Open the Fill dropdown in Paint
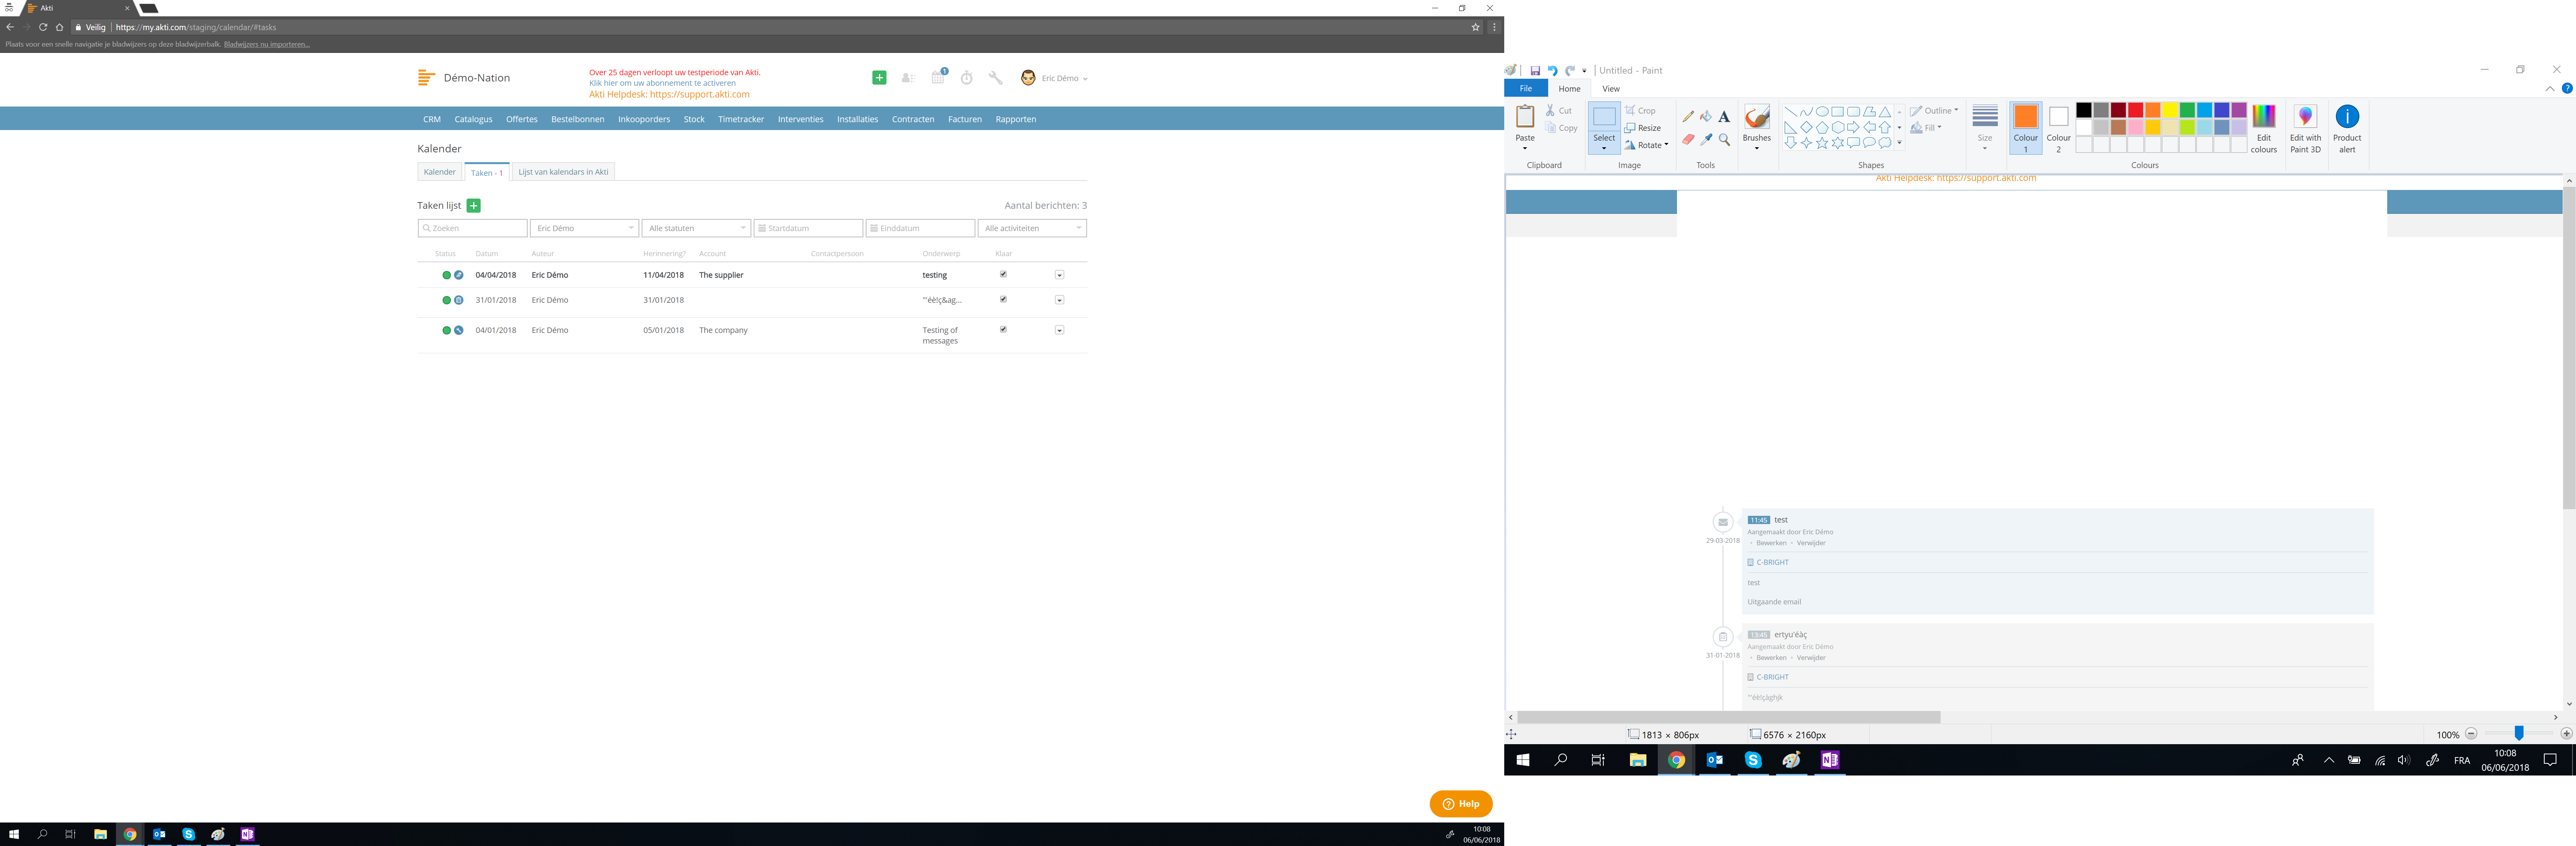2576x846 pixels. click(1926, 128)
